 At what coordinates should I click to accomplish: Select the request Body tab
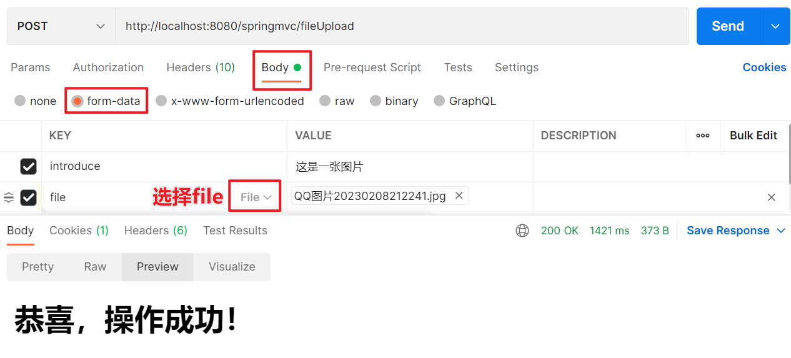281,67
